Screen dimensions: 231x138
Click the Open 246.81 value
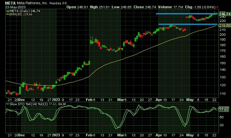pos(77,7)
